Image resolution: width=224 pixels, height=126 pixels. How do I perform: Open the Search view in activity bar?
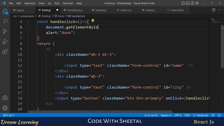tap(5, 21)
